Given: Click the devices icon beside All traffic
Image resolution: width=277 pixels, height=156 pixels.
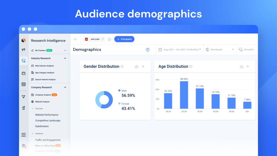Looking at the screenshot, I should pyautogui.click(x=241, y=50).
